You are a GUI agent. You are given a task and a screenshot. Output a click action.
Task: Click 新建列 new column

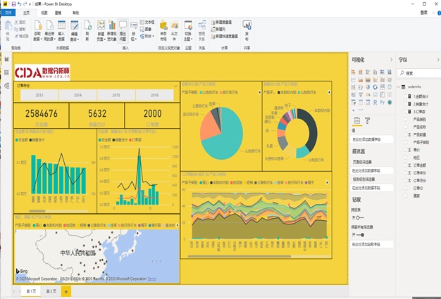click(x=218, y=29)
